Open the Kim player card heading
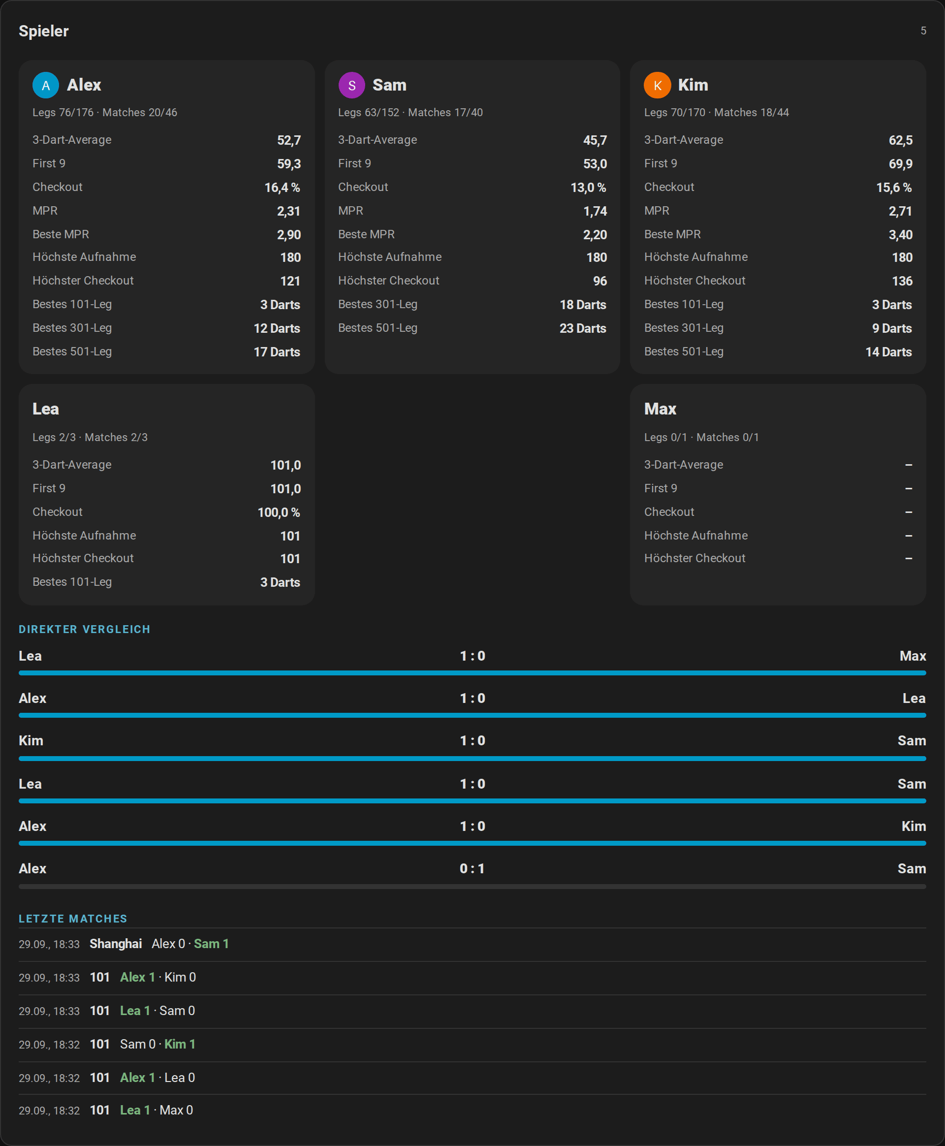Viewport: 945px width, 1146px height. pyautogui.click(x=693, y=85)
